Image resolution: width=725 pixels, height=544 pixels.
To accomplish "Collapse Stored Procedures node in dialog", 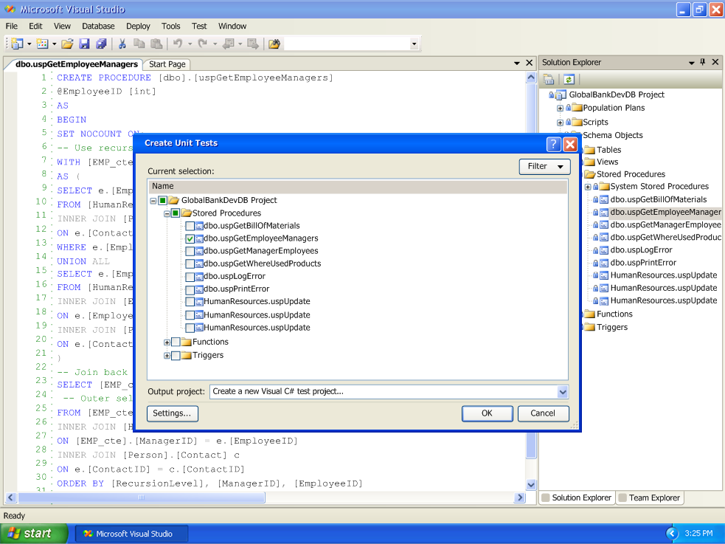I will (167, 213).
